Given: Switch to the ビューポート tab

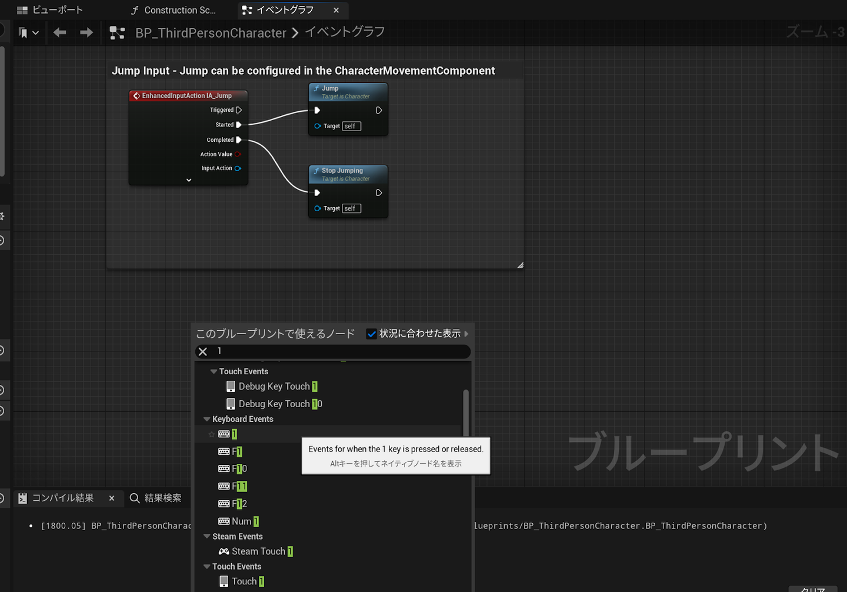Looking at the screenshot, I should coord(51,10).
